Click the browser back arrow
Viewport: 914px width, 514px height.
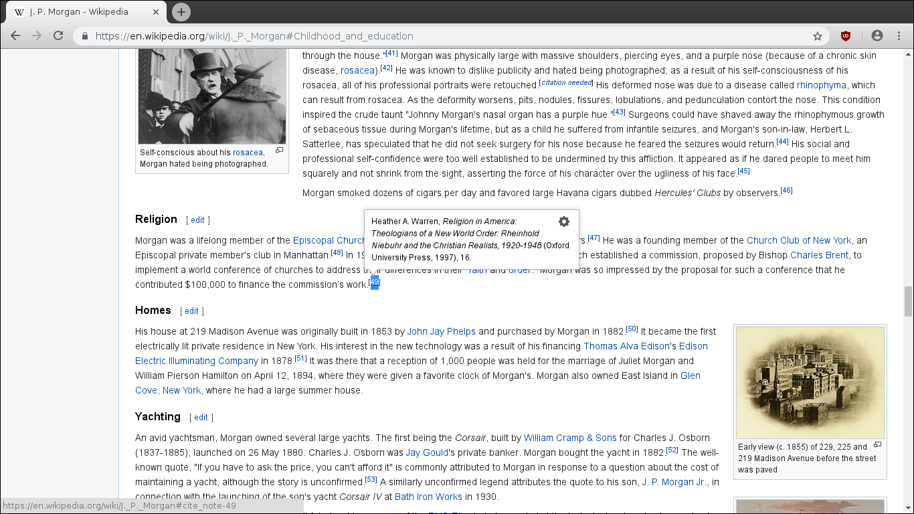tap(15, 36)
